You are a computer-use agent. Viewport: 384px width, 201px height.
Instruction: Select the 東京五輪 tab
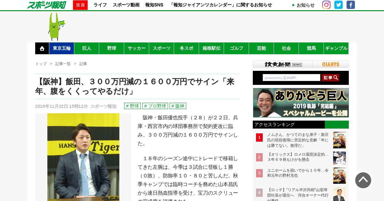click(x=62, y=48)
